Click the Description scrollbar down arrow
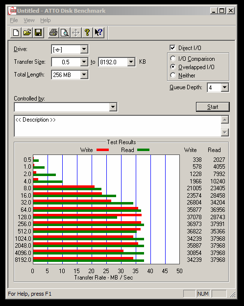The width and height of the screenshot is (244, 306). pyautogui.click(x=225, y=133)
